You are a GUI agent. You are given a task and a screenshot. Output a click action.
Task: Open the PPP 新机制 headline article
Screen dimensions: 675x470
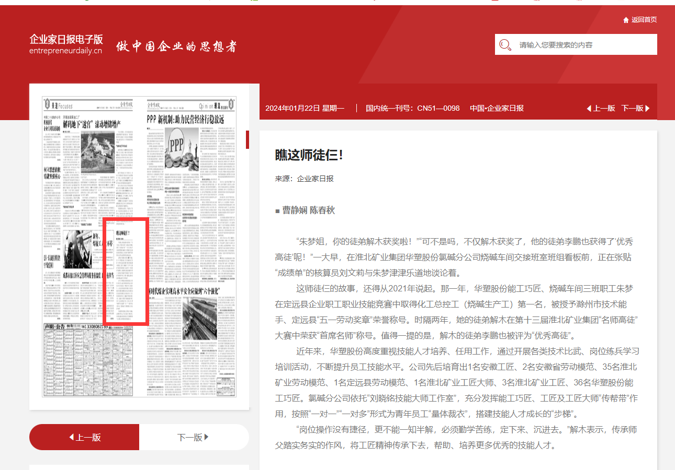click(x=186, y=119)
